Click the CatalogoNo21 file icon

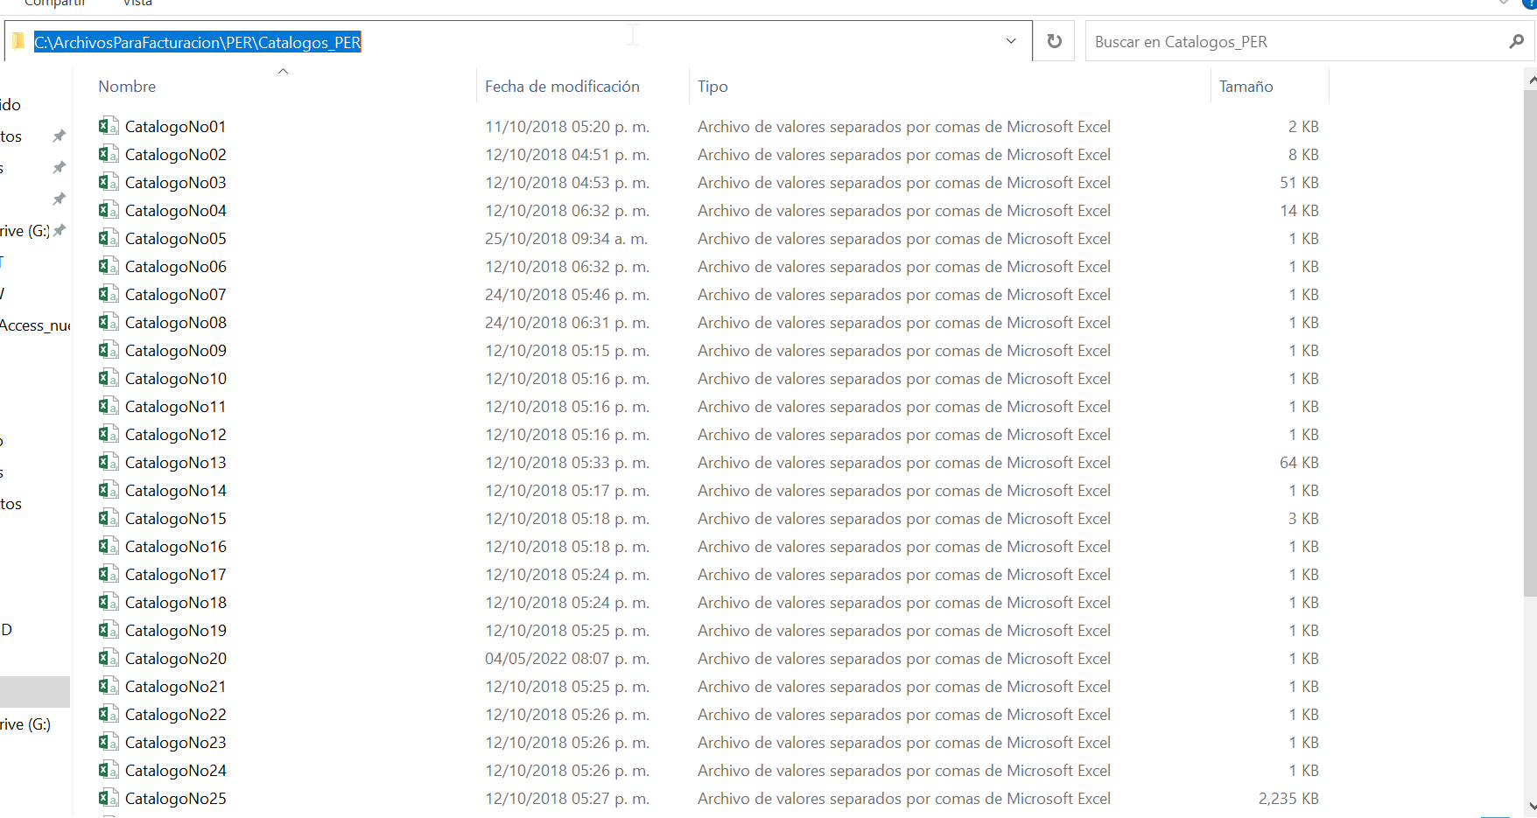109,686
